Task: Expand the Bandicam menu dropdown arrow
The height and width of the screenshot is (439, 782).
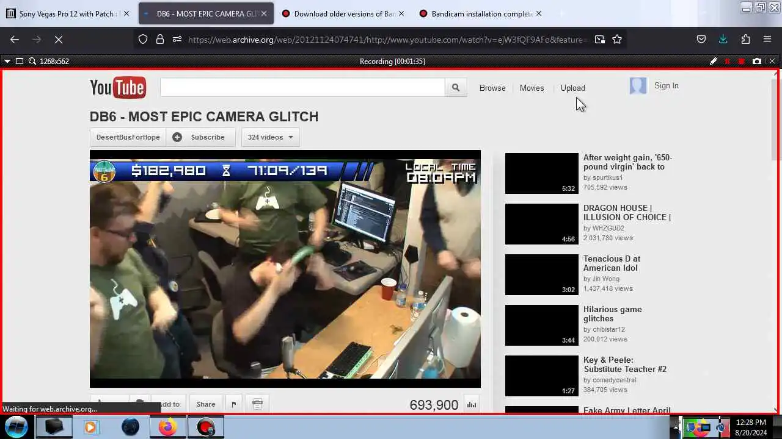Action: [x=7, y=61]
